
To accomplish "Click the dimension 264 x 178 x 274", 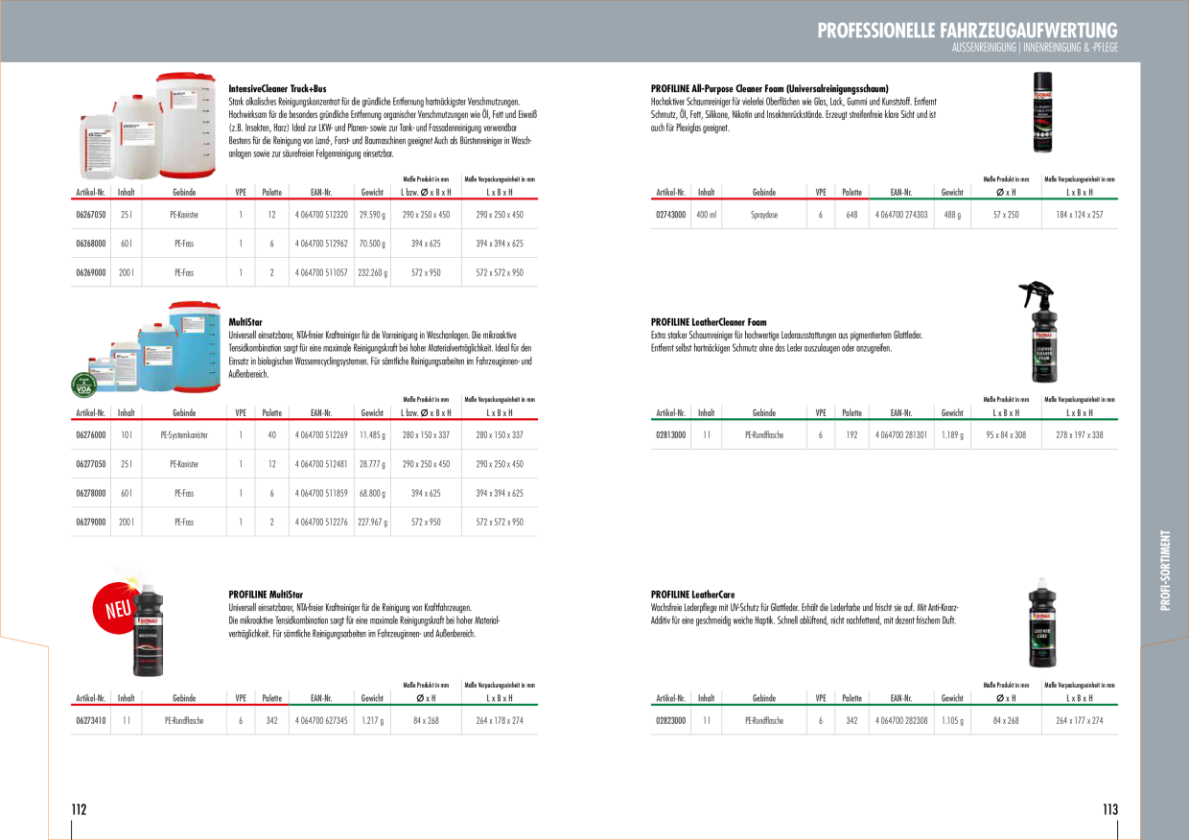I will 500,720.
